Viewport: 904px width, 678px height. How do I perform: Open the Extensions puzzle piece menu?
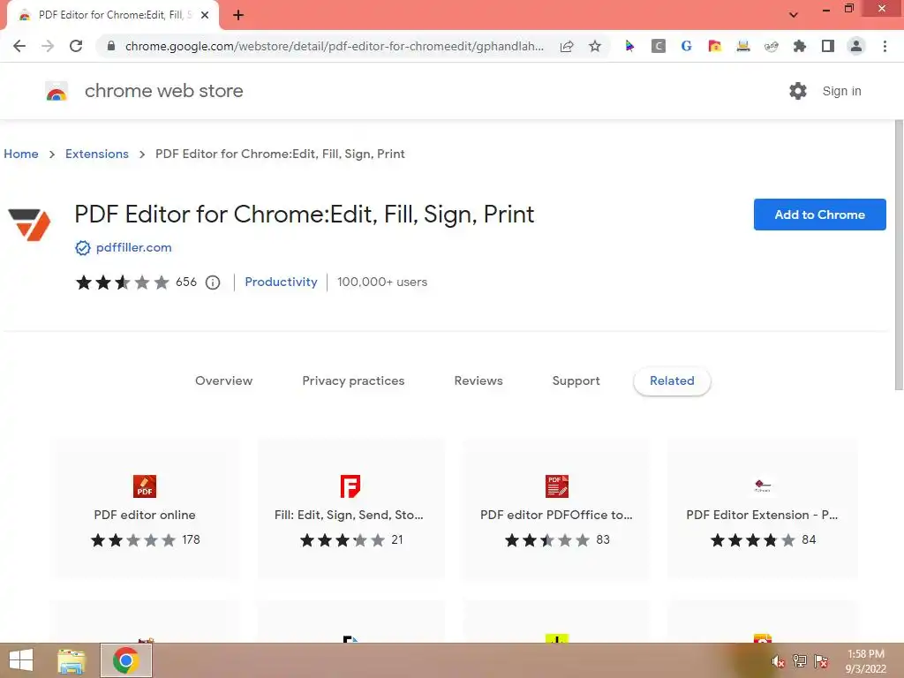tap(800, 46)
